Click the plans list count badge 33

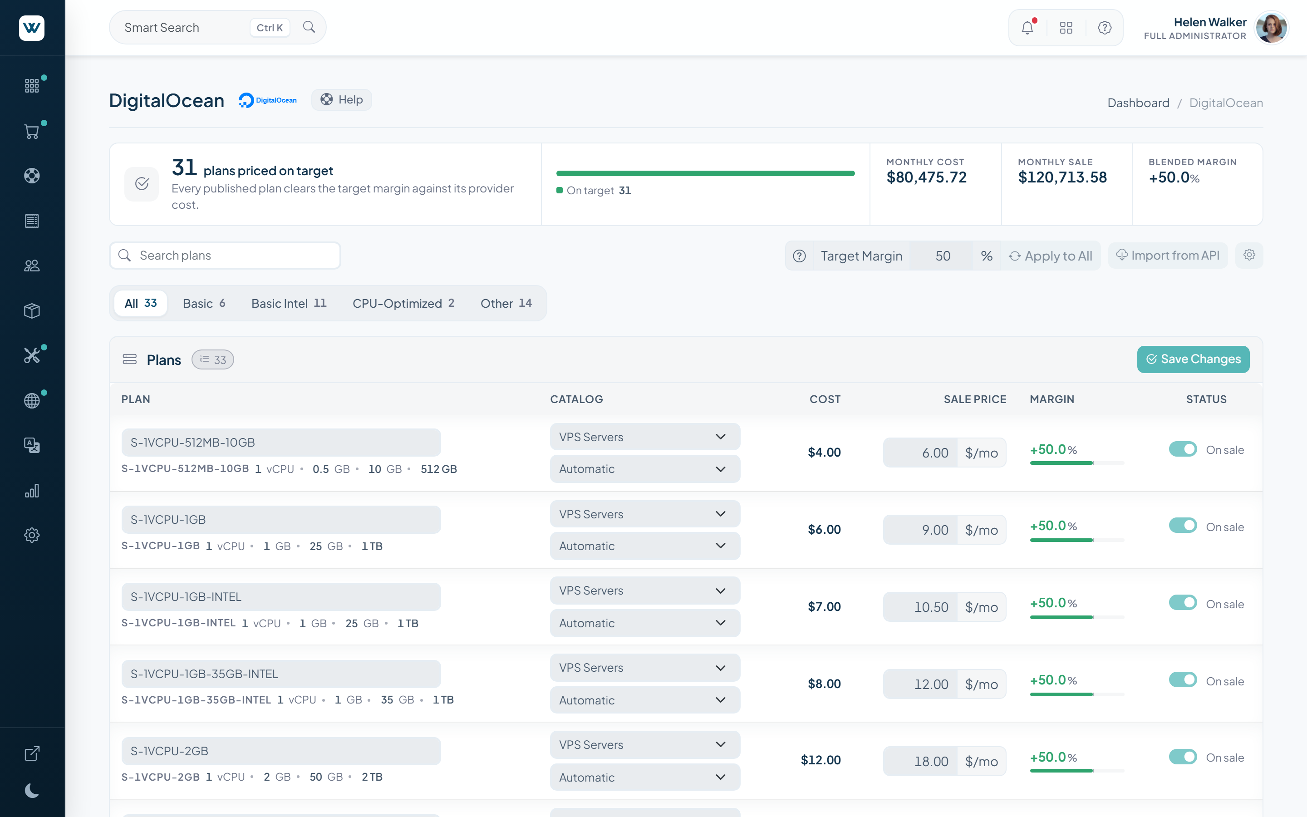(x=213, y=360)
